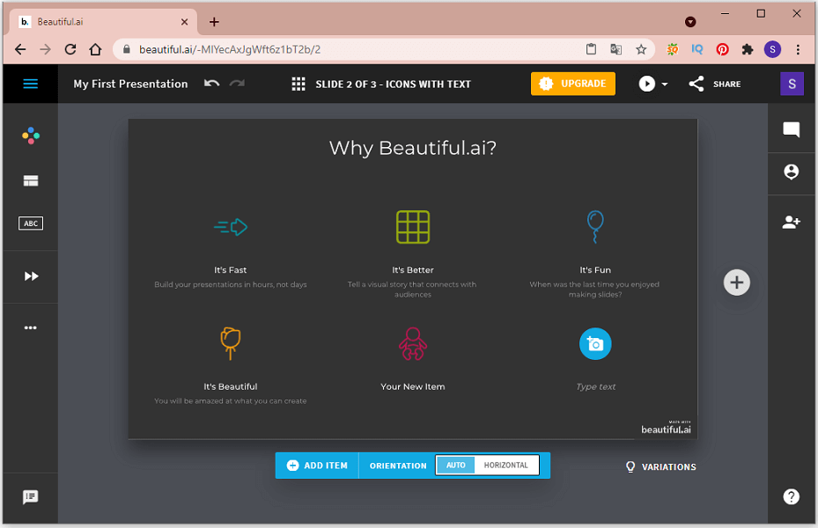Add a new slide with plus button
Screen dimensions: 818x528
pos(737,282)
